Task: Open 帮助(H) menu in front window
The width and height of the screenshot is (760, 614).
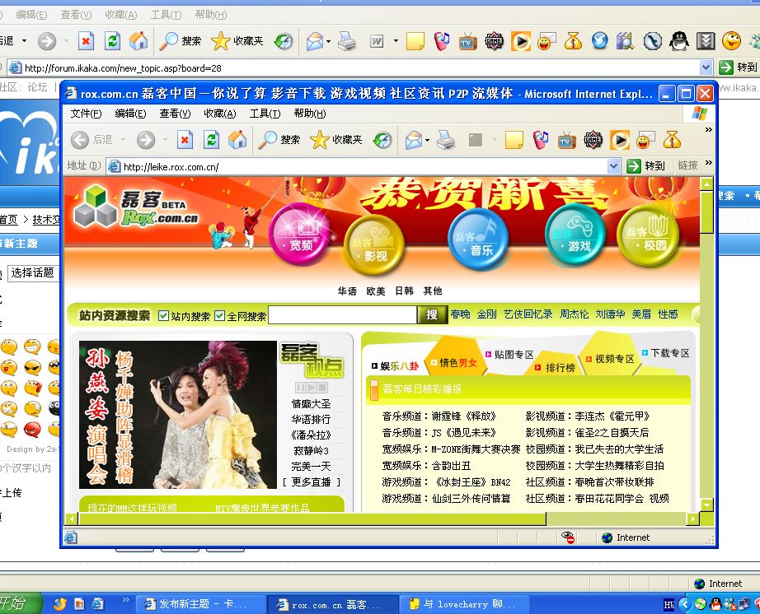Action: pos(310,114)
